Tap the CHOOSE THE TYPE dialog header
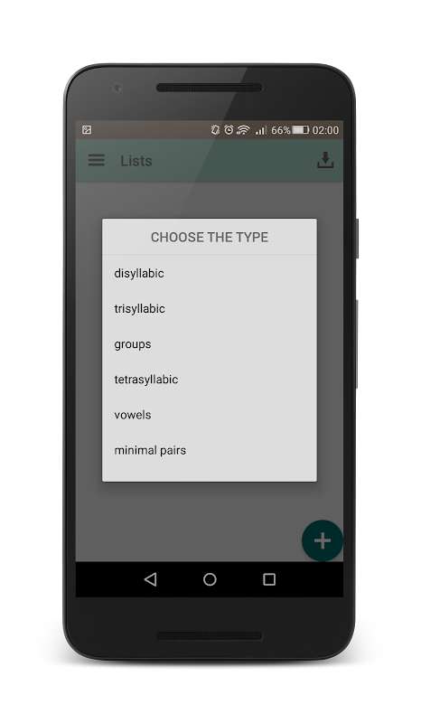421x723 pixels. point(210,237)
